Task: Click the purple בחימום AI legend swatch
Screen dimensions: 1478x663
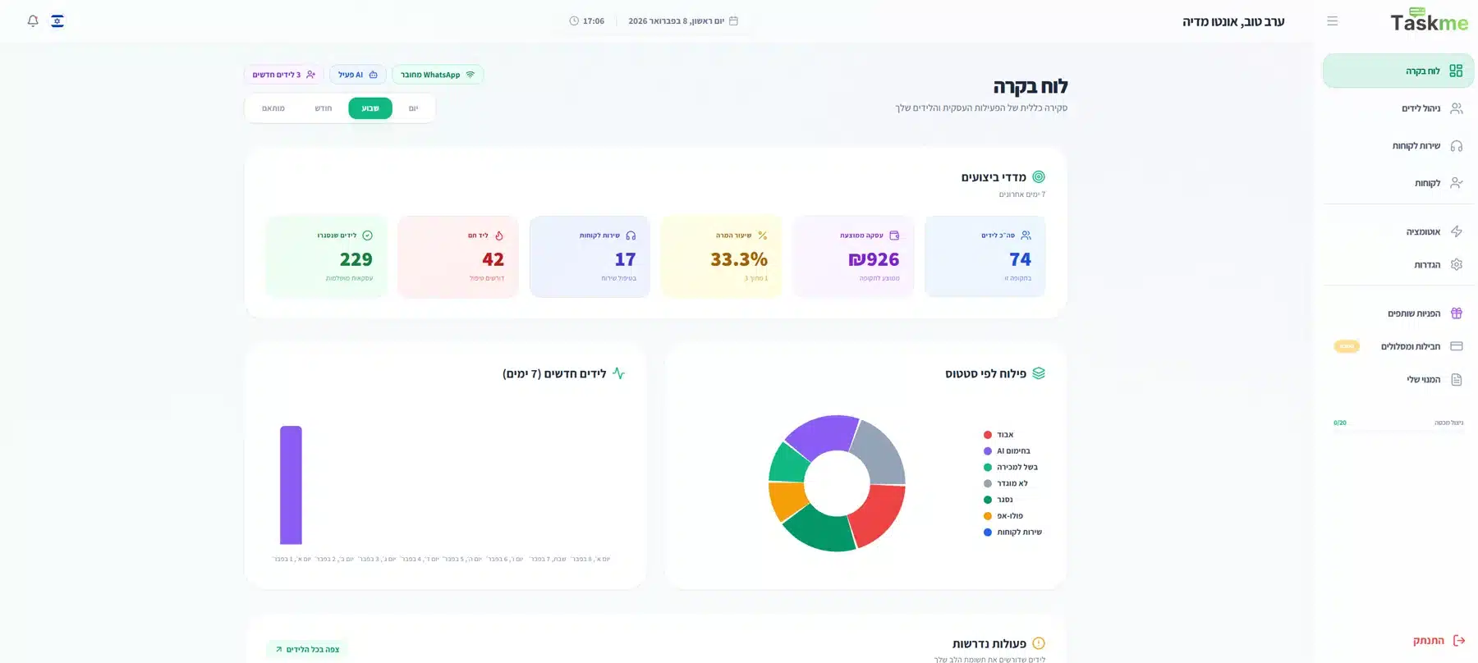Action: (x=988, y=451)
